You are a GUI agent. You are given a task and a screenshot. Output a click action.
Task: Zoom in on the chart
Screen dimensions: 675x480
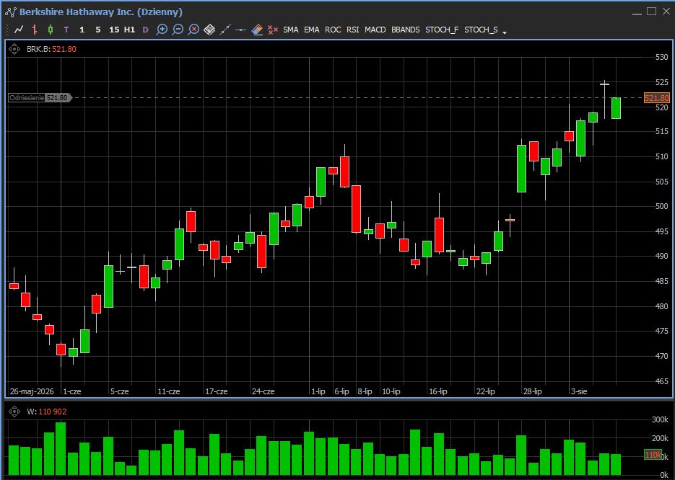(162, 30)
